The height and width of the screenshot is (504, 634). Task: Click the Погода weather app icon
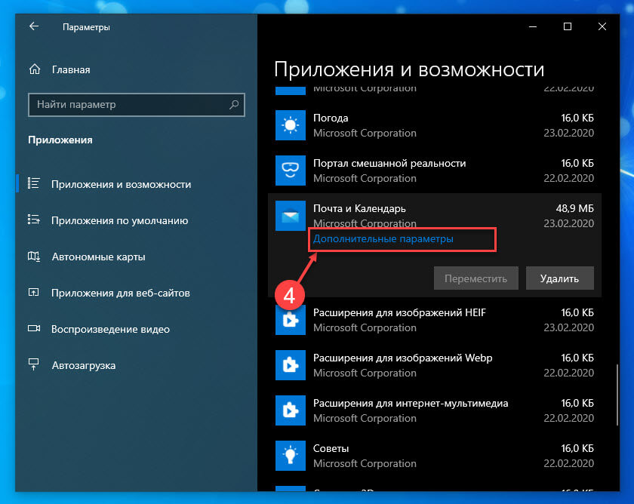tap(291, 125)
